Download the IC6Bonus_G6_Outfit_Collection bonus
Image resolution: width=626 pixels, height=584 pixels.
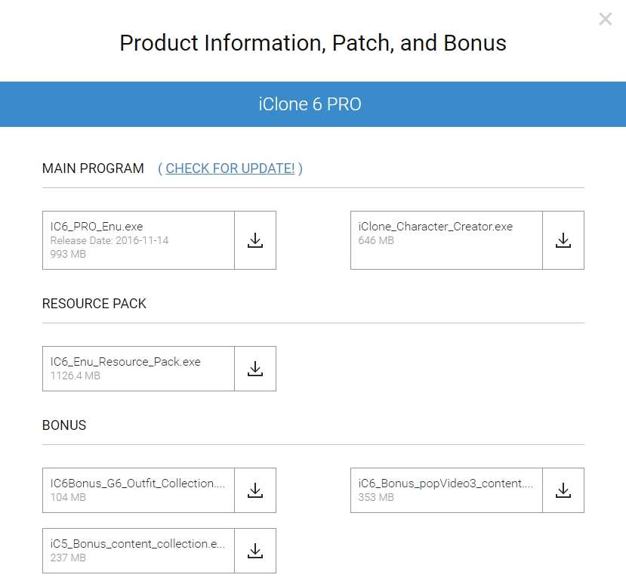point(255,490)
